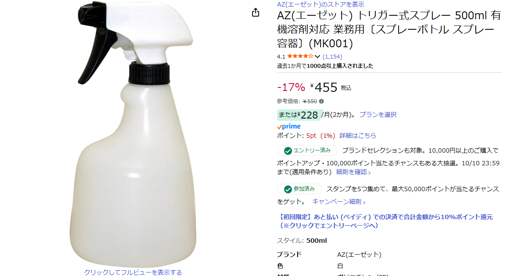
Task: Click the green checkmark on 参加済み badge
Action: (288, 189)
